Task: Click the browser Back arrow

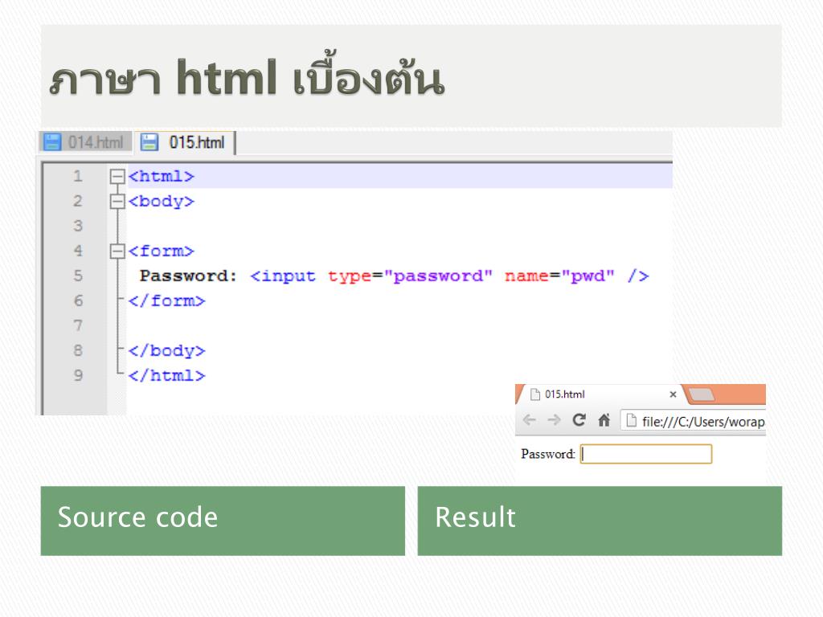Action: pos(530,419)
